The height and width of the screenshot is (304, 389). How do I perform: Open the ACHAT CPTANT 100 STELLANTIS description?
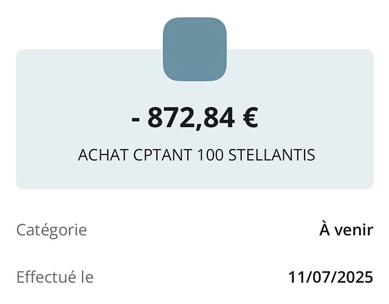tap(196, 155)
